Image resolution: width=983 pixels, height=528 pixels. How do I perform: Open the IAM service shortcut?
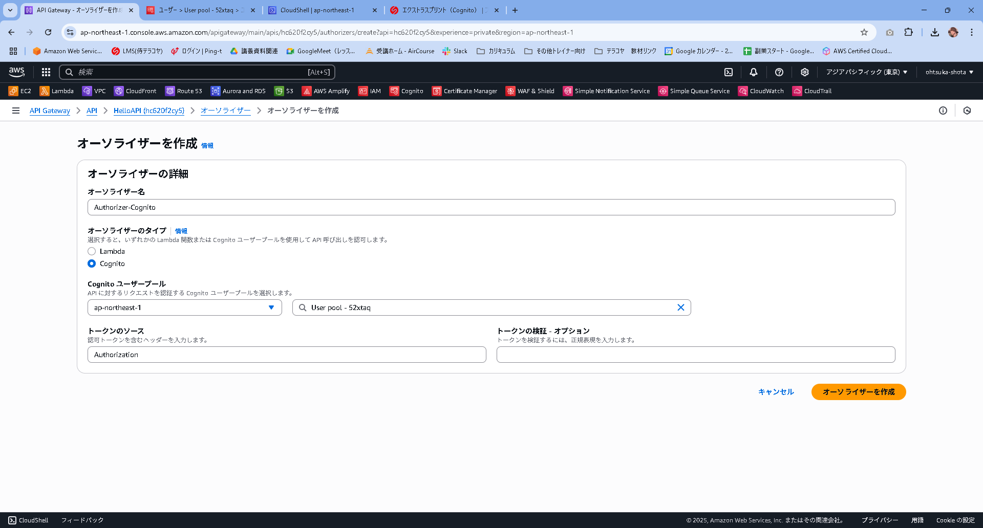tap(370, 91)
